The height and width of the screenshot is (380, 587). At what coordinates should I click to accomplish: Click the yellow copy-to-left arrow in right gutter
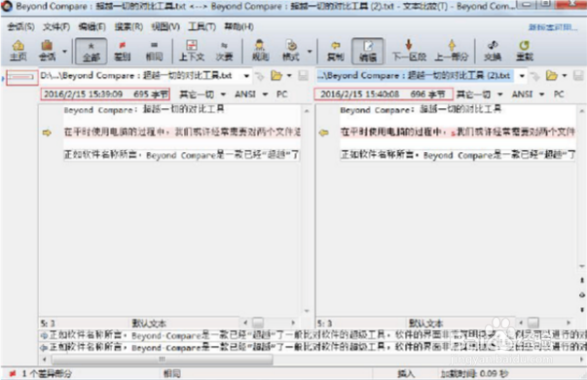323,133
